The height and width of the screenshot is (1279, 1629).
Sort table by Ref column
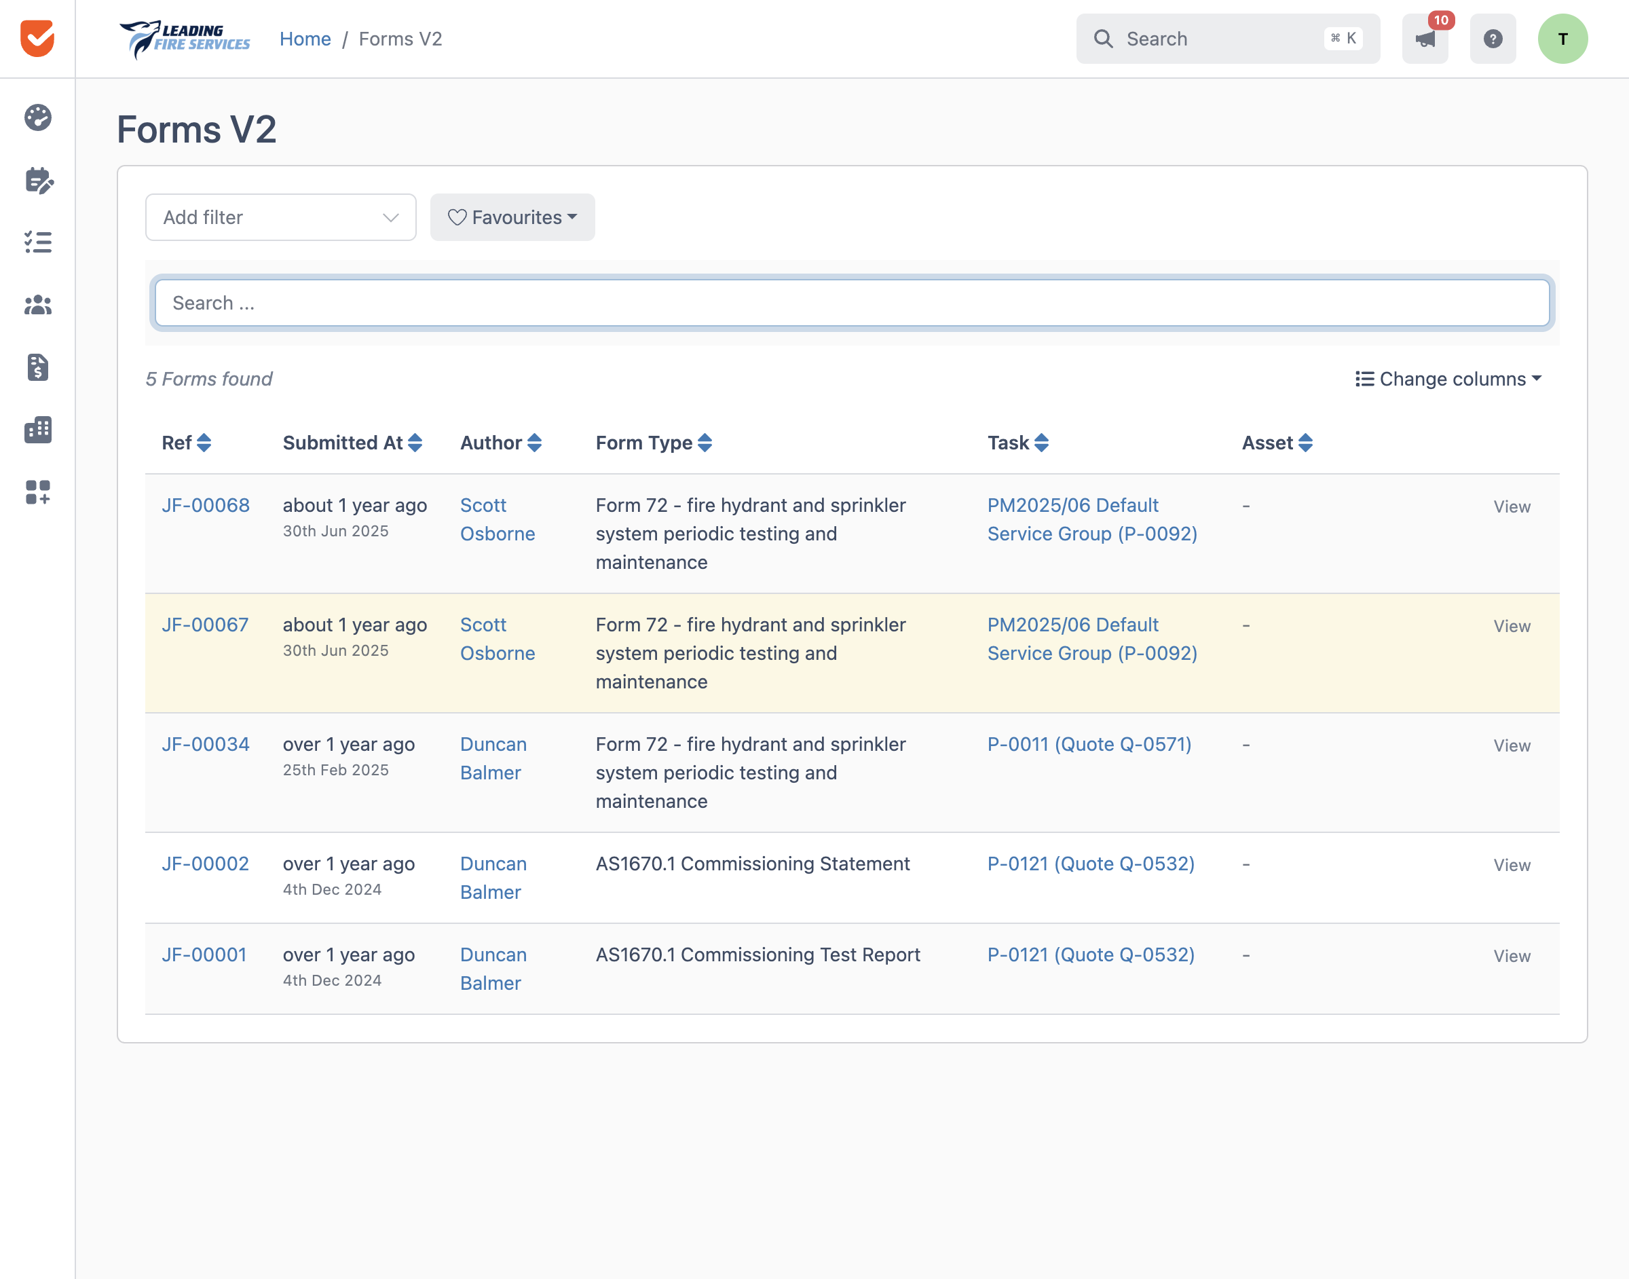(x=204, y=443)
